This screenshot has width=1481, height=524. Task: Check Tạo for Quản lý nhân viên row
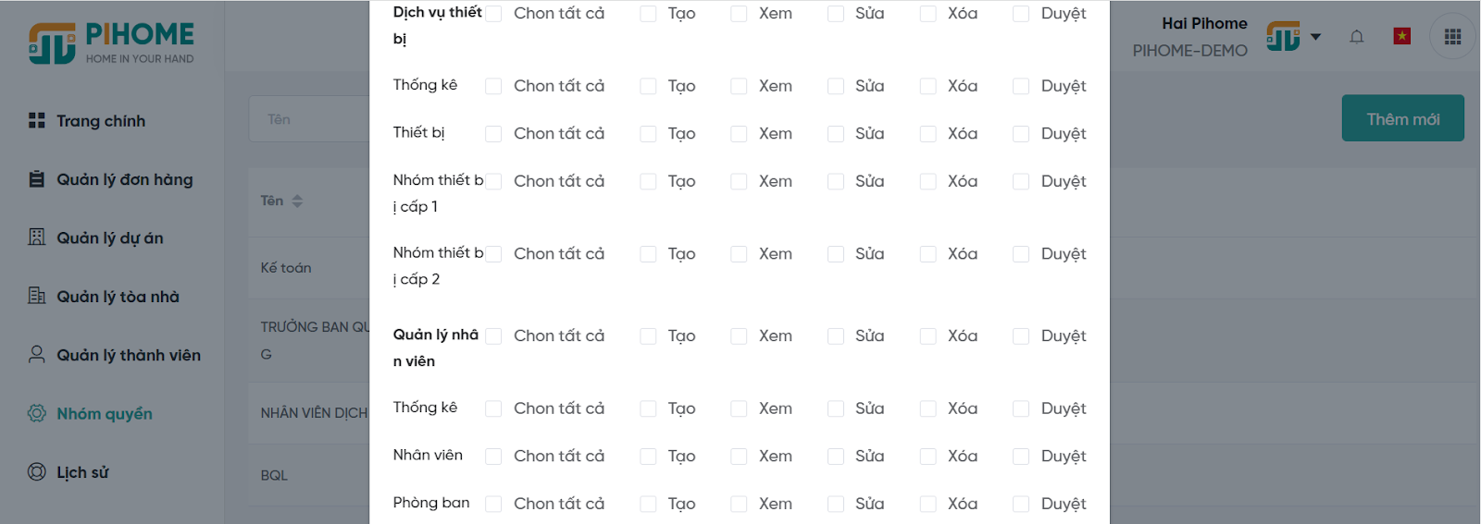[648, 336]
